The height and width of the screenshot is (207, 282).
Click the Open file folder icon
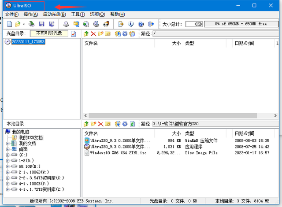(x=18, y=24)
